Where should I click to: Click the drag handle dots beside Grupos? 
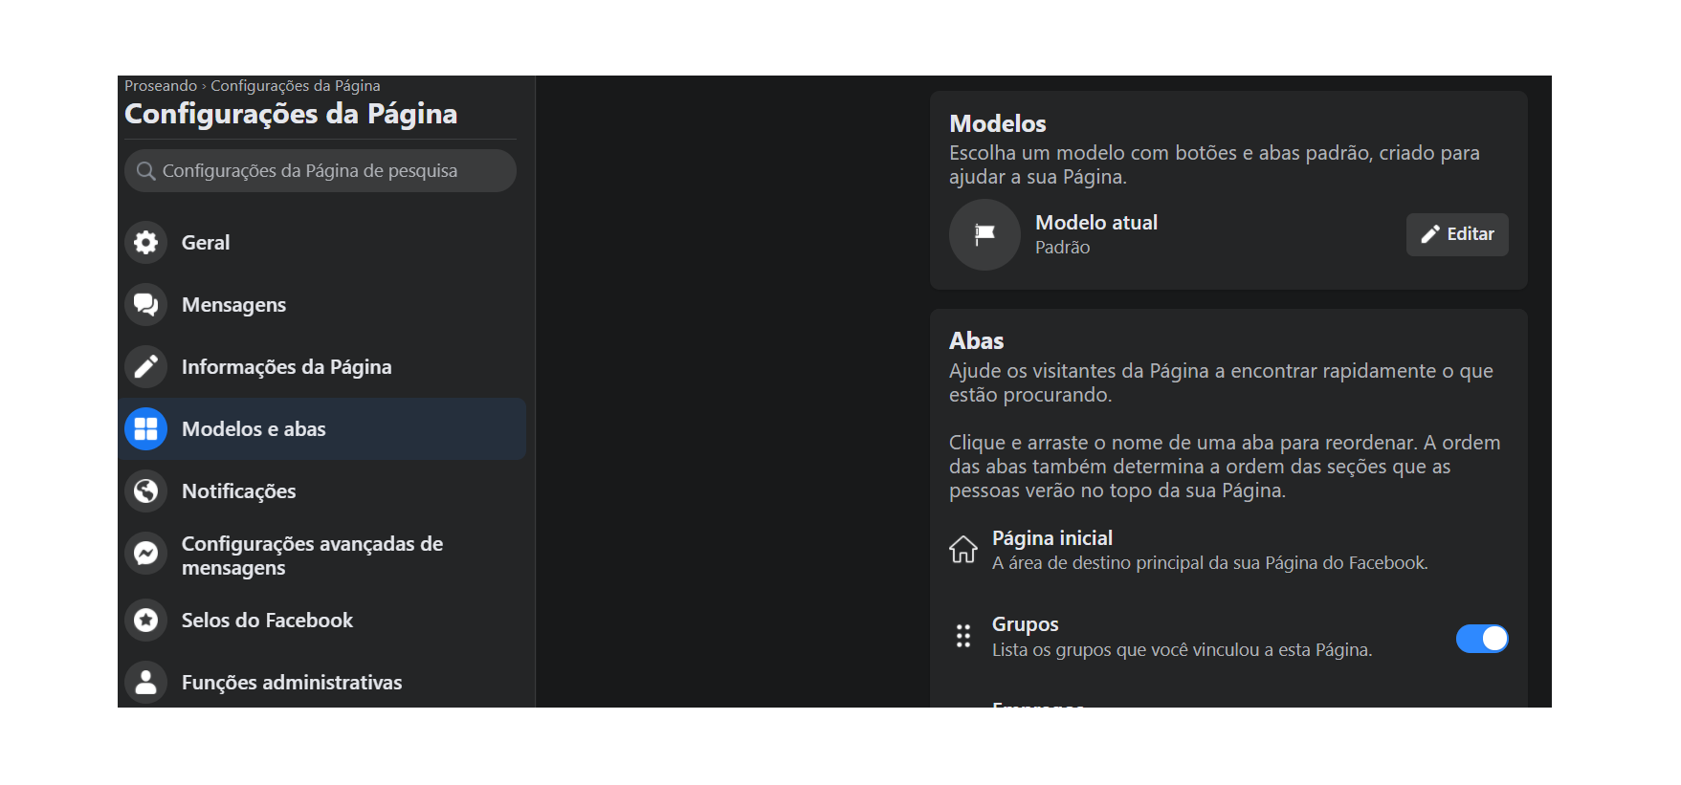coord(963,636)
